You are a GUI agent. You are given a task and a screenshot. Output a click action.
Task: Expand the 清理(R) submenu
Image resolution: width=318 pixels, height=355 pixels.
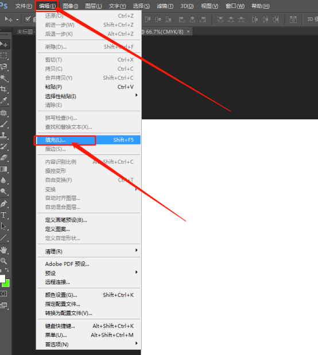[x=88, y=251]
